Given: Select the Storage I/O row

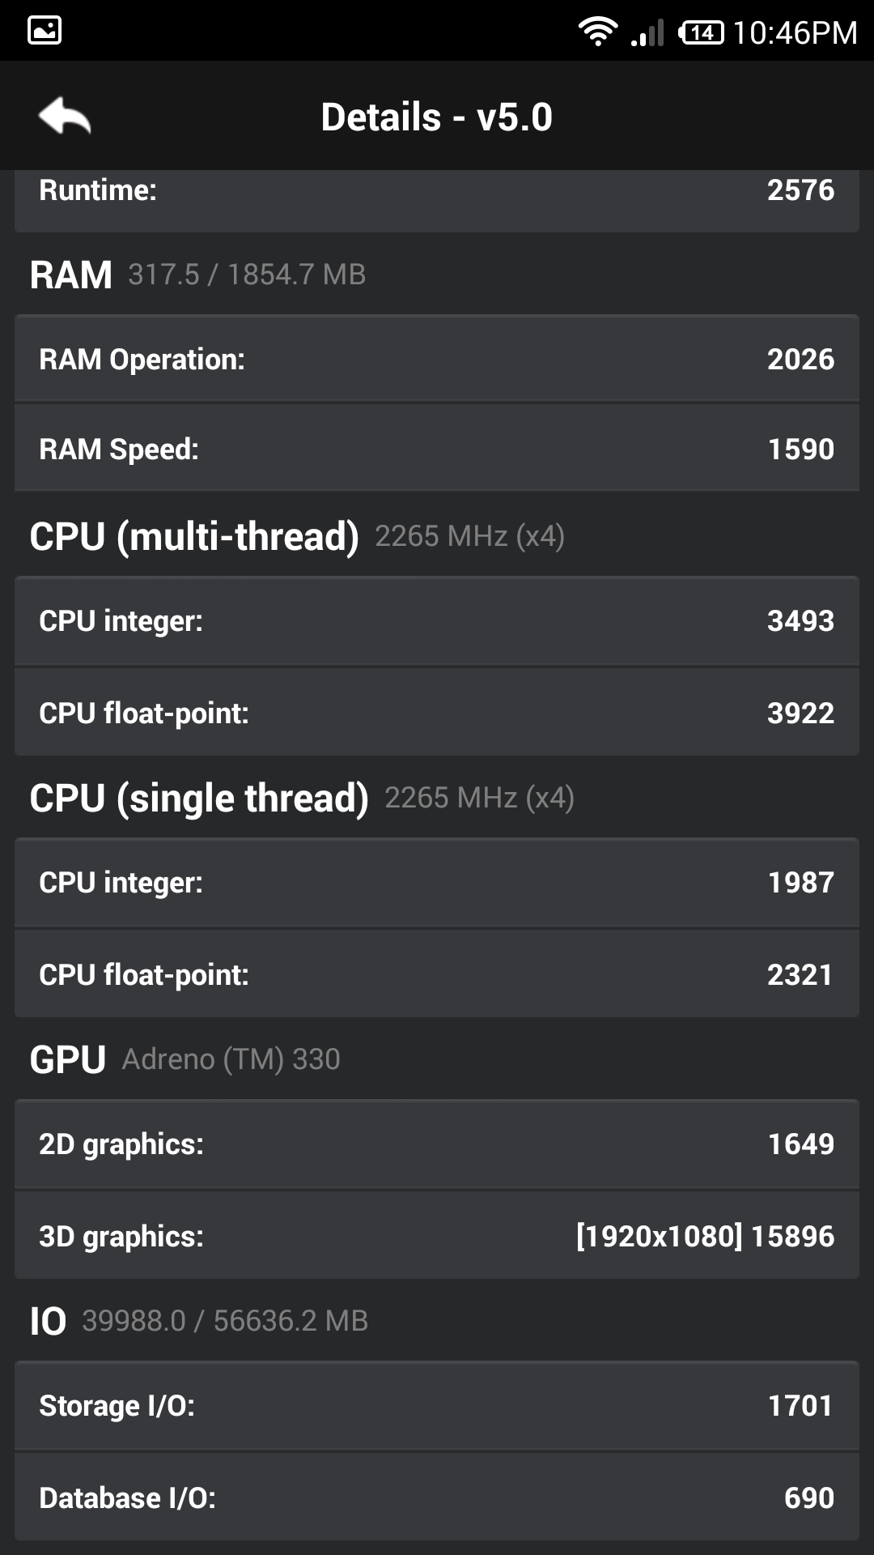Looking at the screenshot, I should pyautogui.click(x=437, y=1406).
